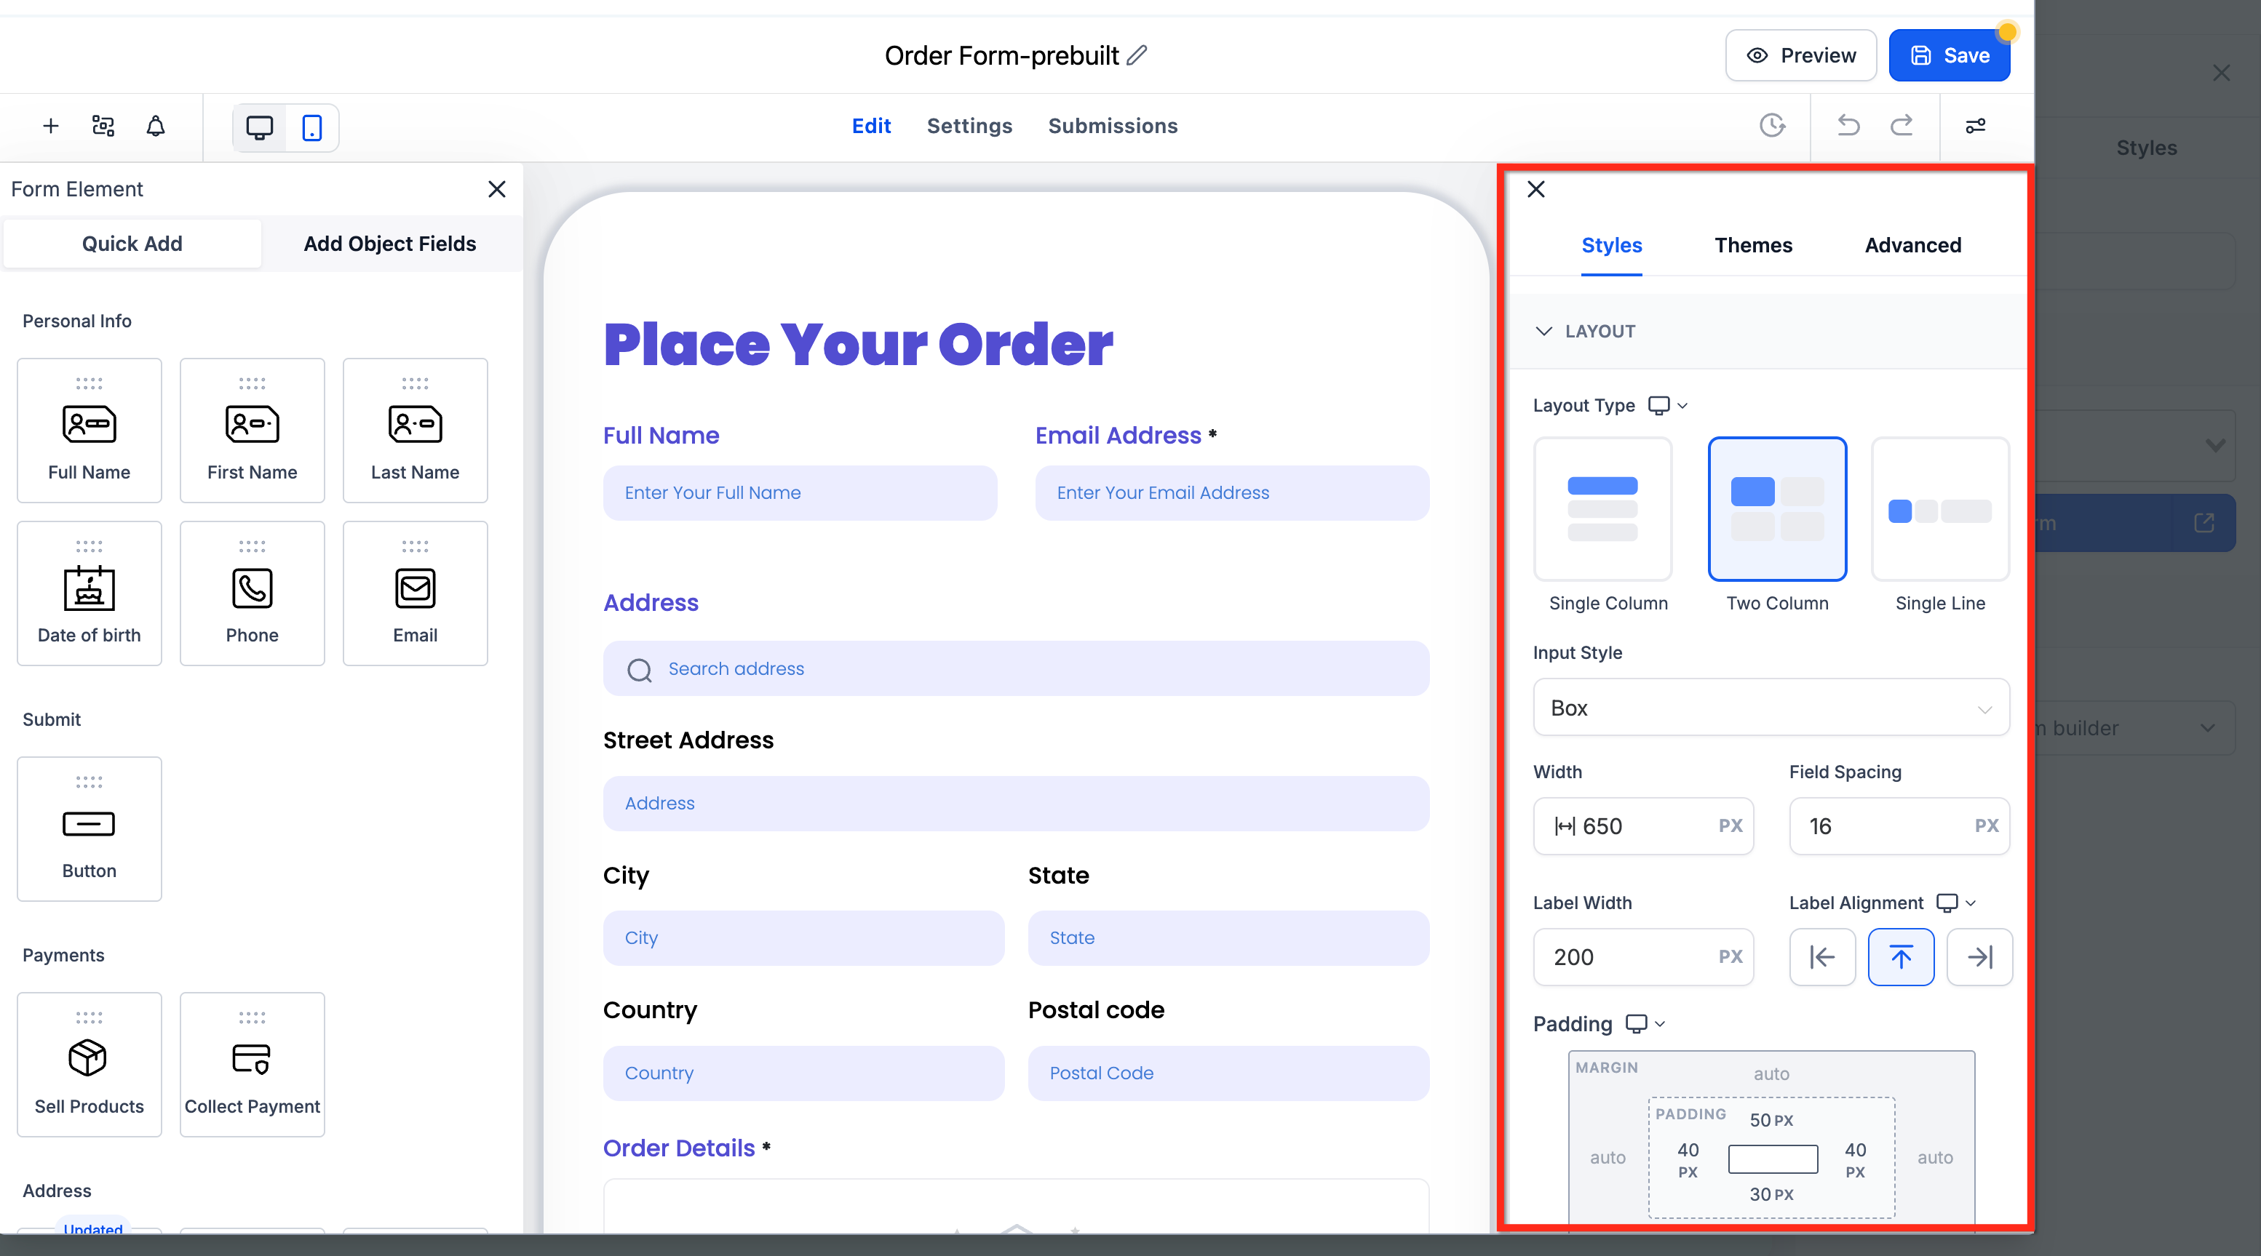Click the Width input field
This screenshot has height=1256, width=2261.
[1642, 825]
